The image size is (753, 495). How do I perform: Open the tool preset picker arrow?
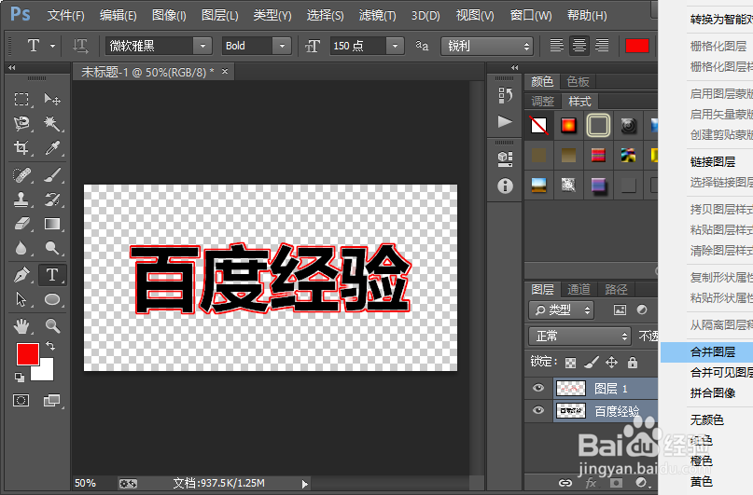(53, 46)
